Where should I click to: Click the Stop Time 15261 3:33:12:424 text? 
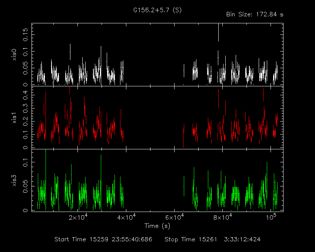coord(212,239)
